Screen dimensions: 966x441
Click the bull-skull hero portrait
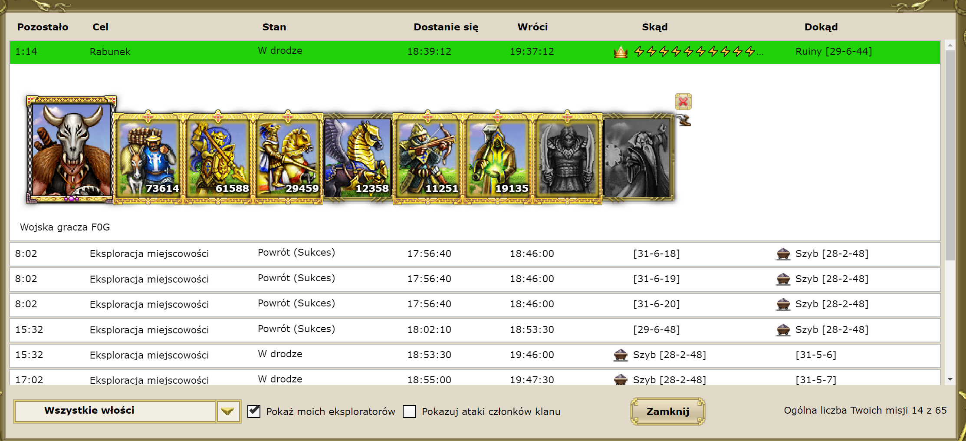71,149
